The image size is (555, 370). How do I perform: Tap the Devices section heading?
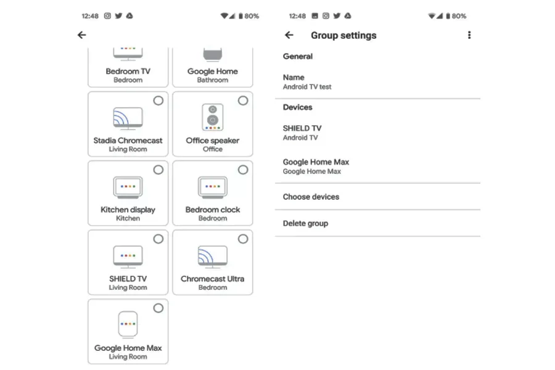[x=298, y=107]
